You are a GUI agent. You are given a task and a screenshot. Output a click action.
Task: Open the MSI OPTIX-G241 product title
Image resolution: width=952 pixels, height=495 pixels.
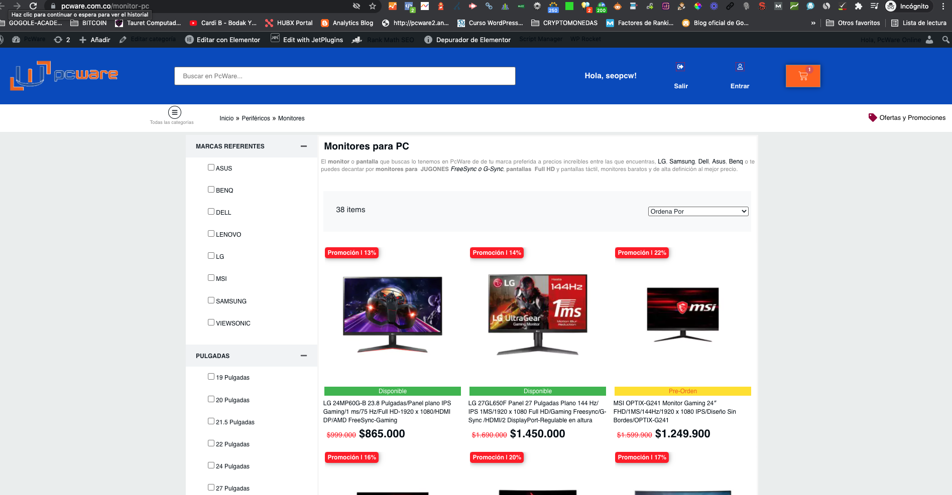tap(675, 412)
